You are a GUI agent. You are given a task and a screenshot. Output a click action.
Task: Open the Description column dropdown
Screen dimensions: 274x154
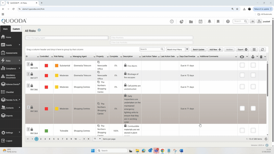point(140,57)
